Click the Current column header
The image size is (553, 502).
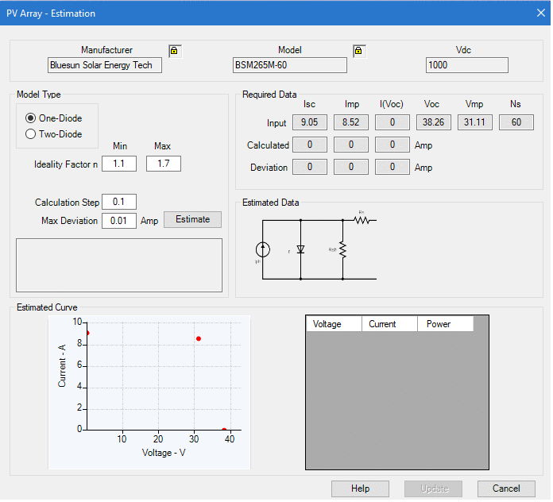click(389, 324)
